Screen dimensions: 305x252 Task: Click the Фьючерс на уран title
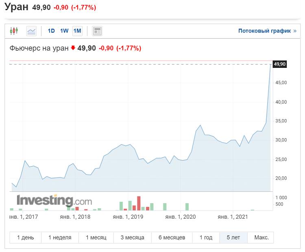pyautogui.click(x=39, y=48)
